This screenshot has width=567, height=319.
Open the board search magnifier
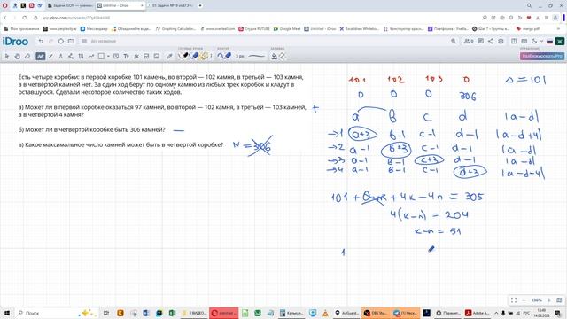click(454, 42)
